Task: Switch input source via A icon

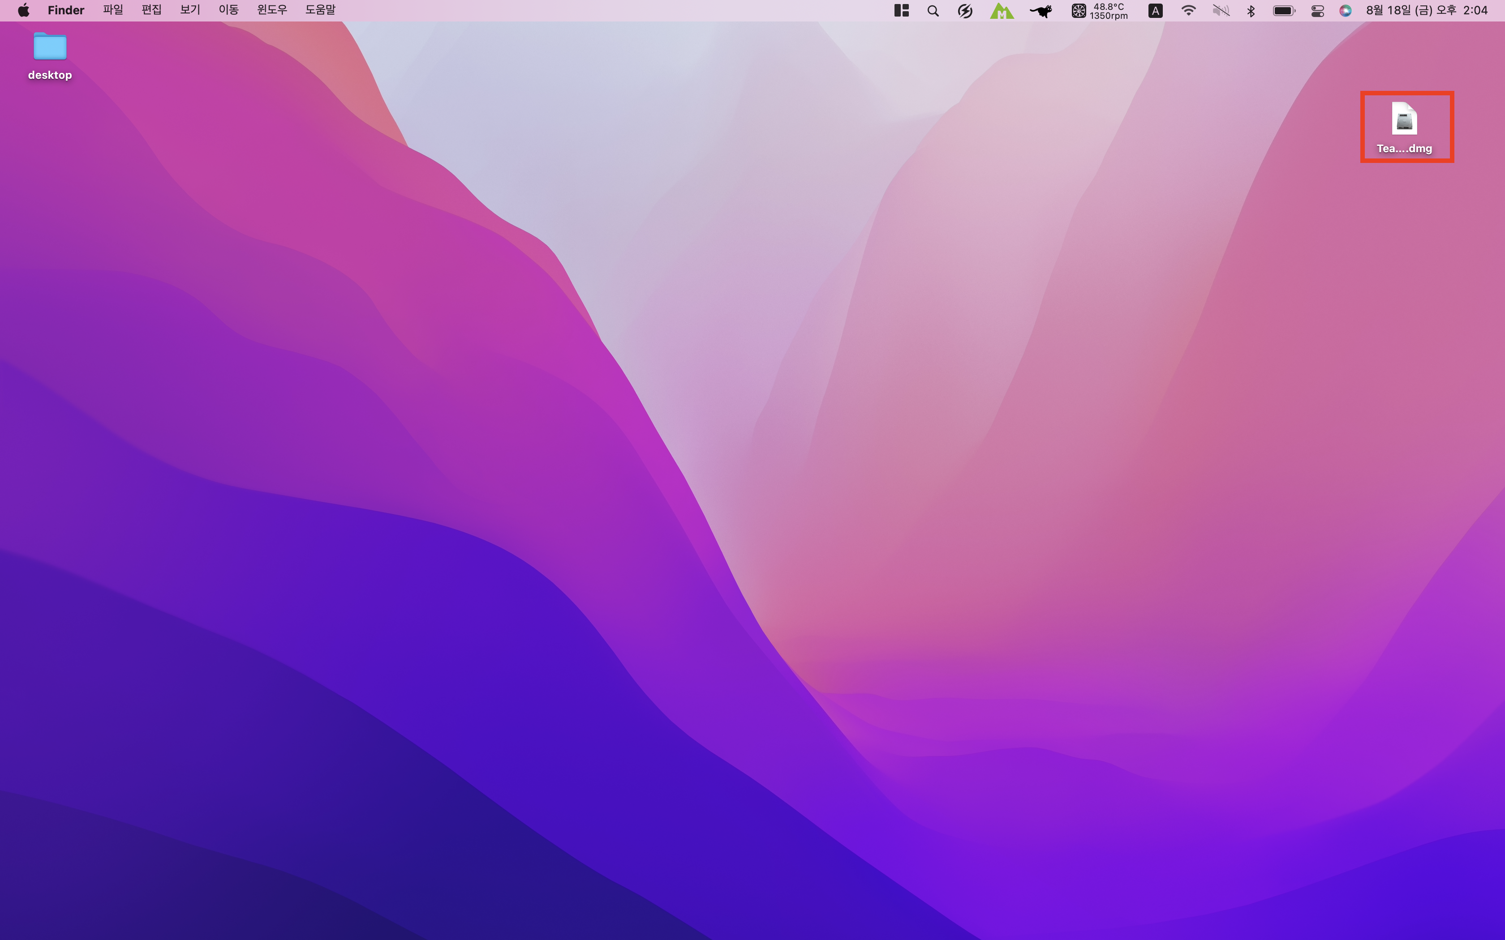Action: pos(1155,11)
